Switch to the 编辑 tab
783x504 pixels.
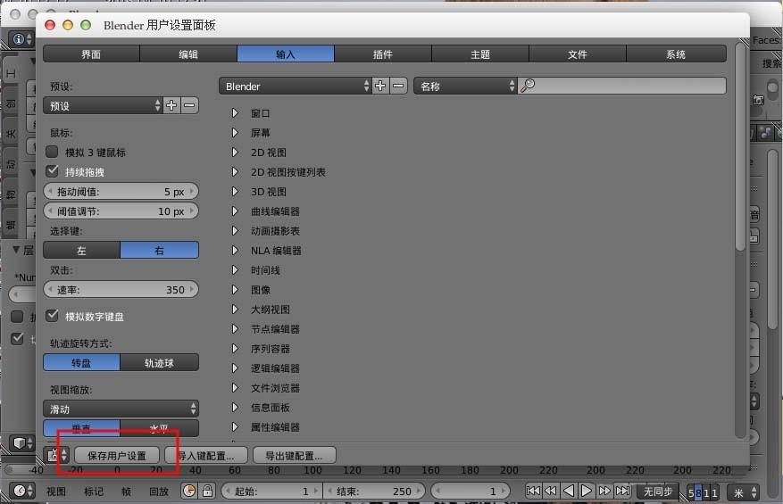pos(188,54)
